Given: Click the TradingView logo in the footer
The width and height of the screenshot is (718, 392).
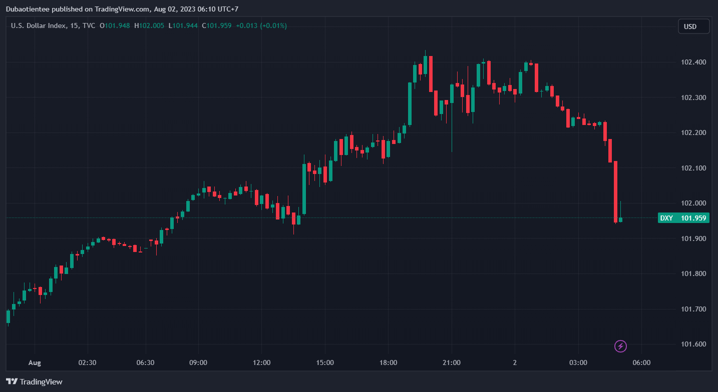Looking at the screenshot, I should [34, 381].
